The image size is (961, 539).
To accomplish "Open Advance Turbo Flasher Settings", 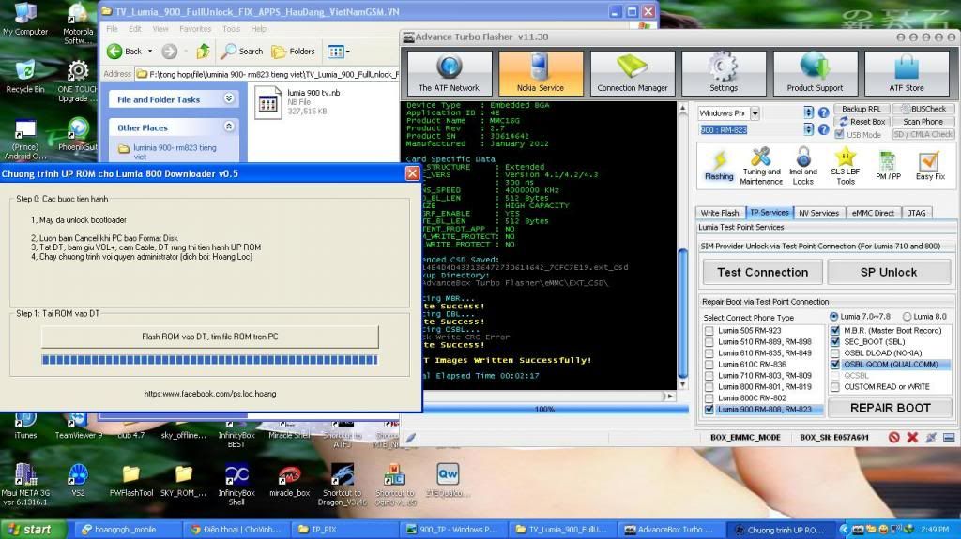I will coord(724,73).
